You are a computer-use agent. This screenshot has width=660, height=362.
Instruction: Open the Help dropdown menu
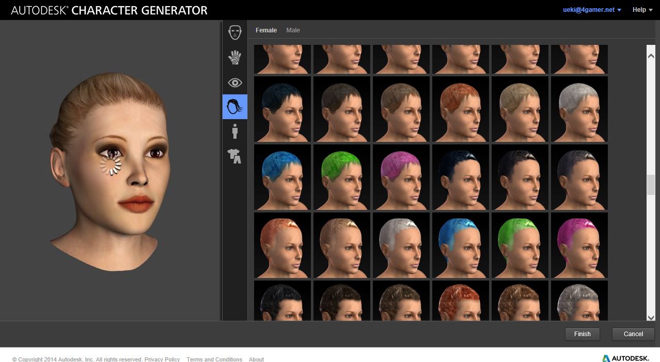642,10
